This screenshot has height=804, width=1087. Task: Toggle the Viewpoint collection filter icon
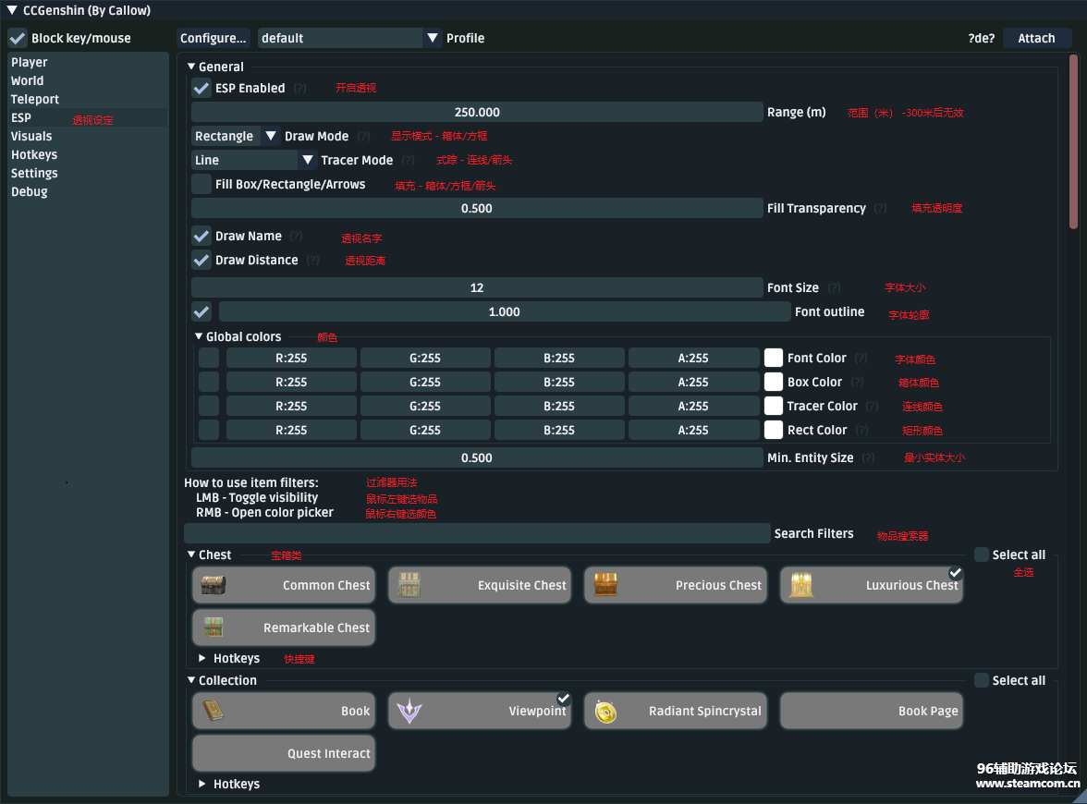(x=409, y=711)
